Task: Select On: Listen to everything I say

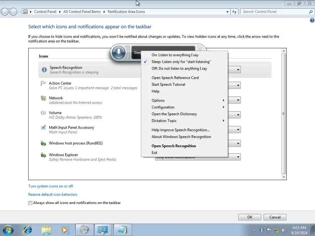Action: 185,55
